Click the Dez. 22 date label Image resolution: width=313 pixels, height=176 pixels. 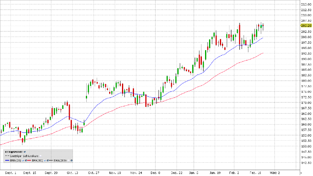(177, 173)
